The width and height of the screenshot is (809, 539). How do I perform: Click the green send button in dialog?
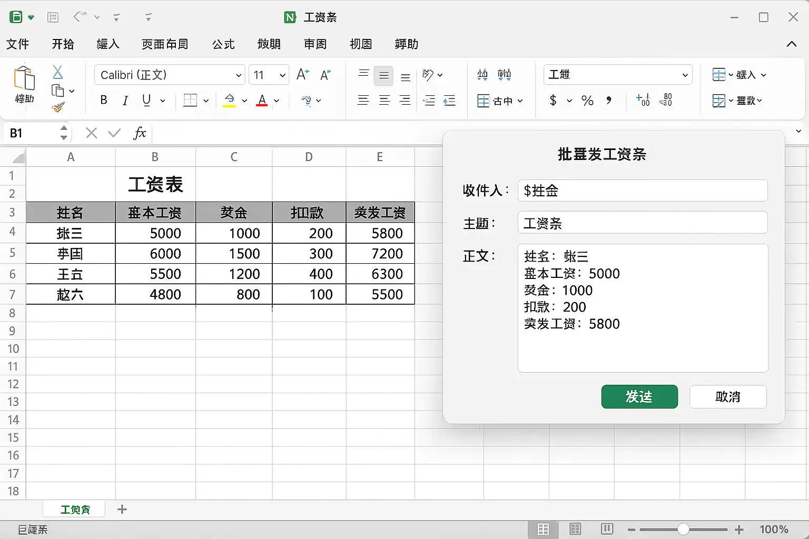[x=639, y=396]
